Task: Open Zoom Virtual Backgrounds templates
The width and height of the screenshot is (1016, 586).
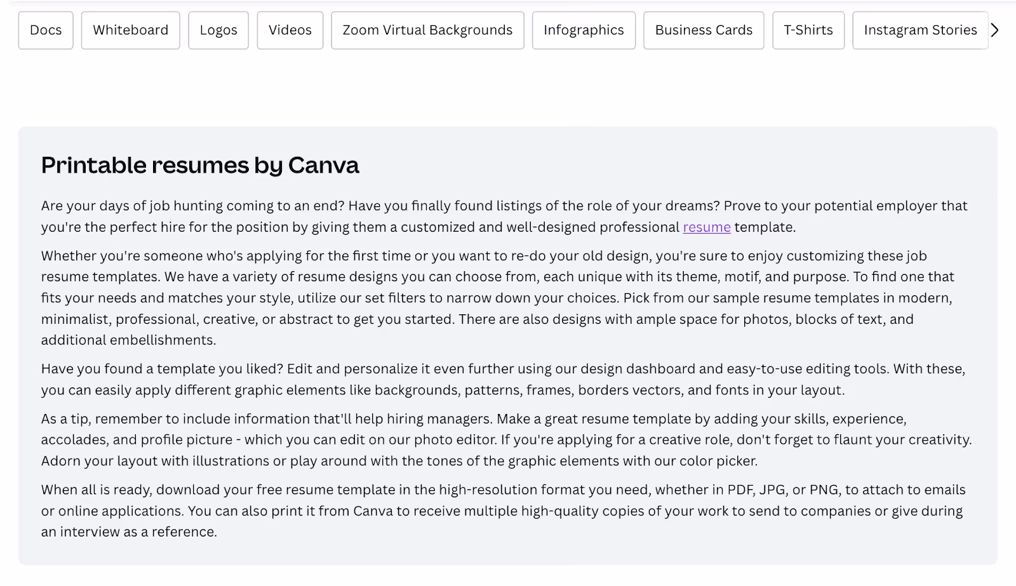Action: (427, 30)
